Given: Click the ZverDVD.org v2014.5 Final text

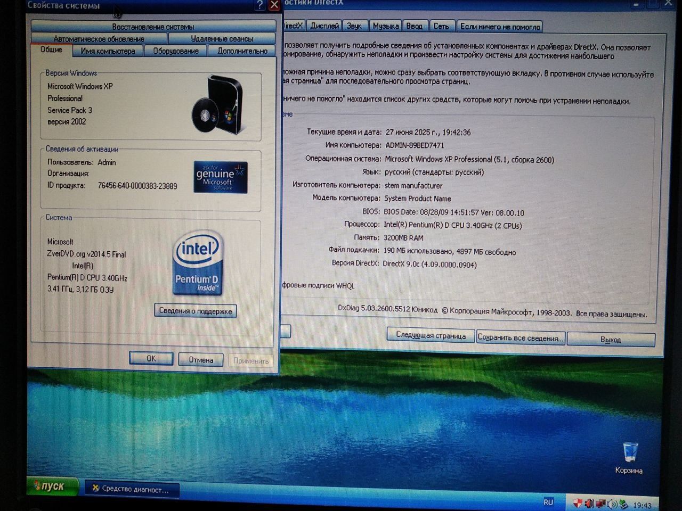Looking at the screenshot, I should pyautogui.click(x=86, y=254).
